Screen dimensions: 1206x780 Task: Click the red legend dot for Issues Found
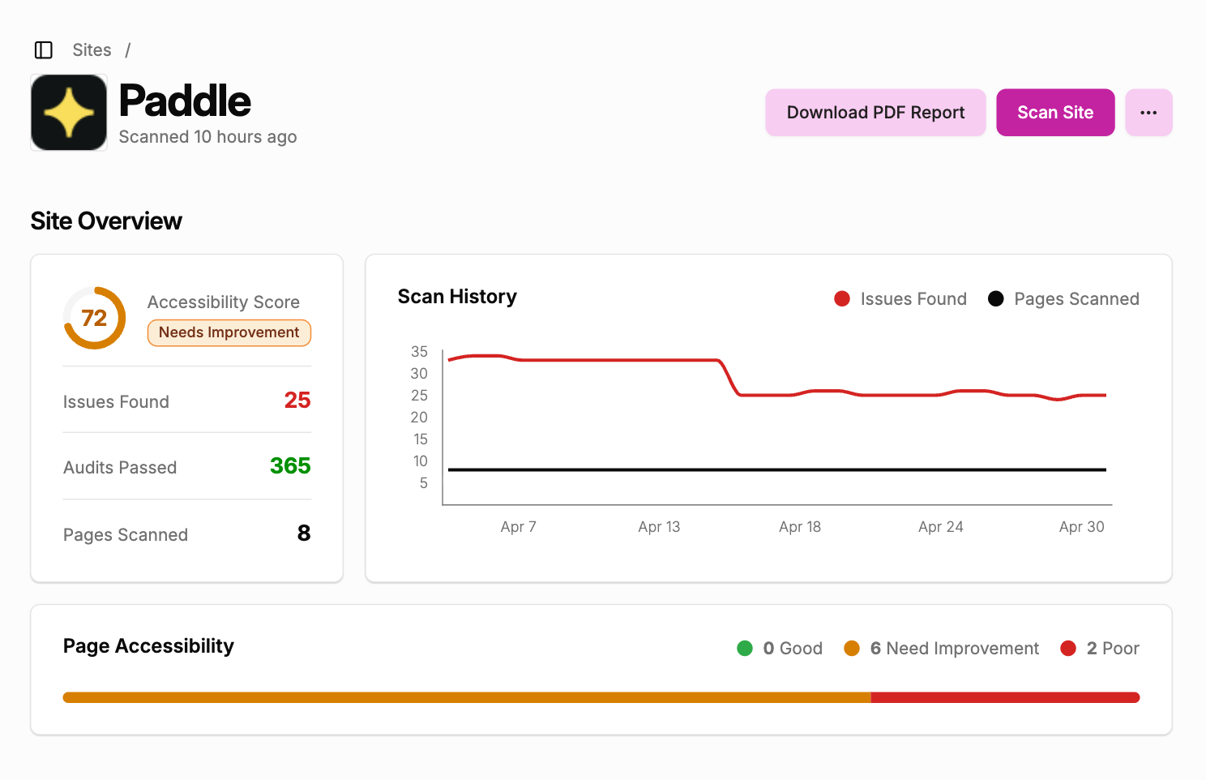842,299
